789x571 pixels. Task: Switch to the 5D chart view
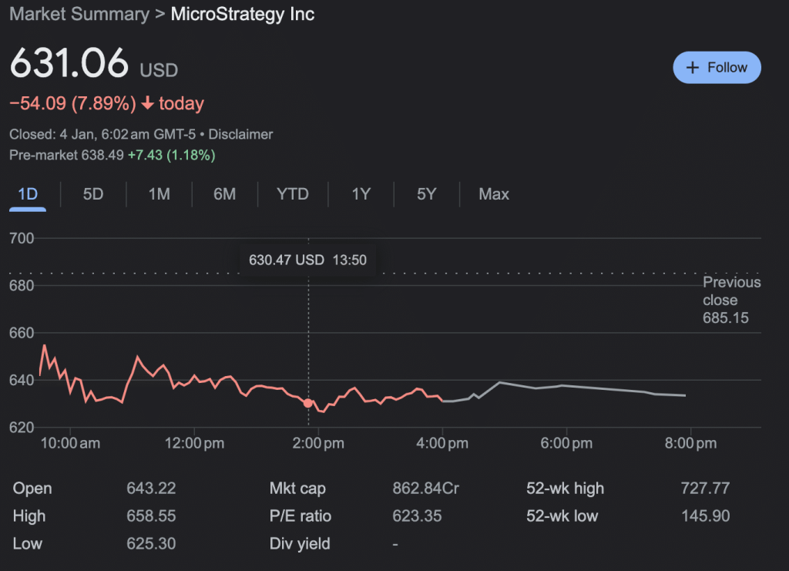pos(92,194)
